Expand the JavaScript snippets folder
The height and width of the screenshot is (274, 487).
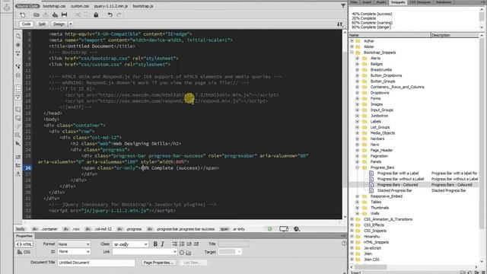pyautogui.click(x=352, y=248)
